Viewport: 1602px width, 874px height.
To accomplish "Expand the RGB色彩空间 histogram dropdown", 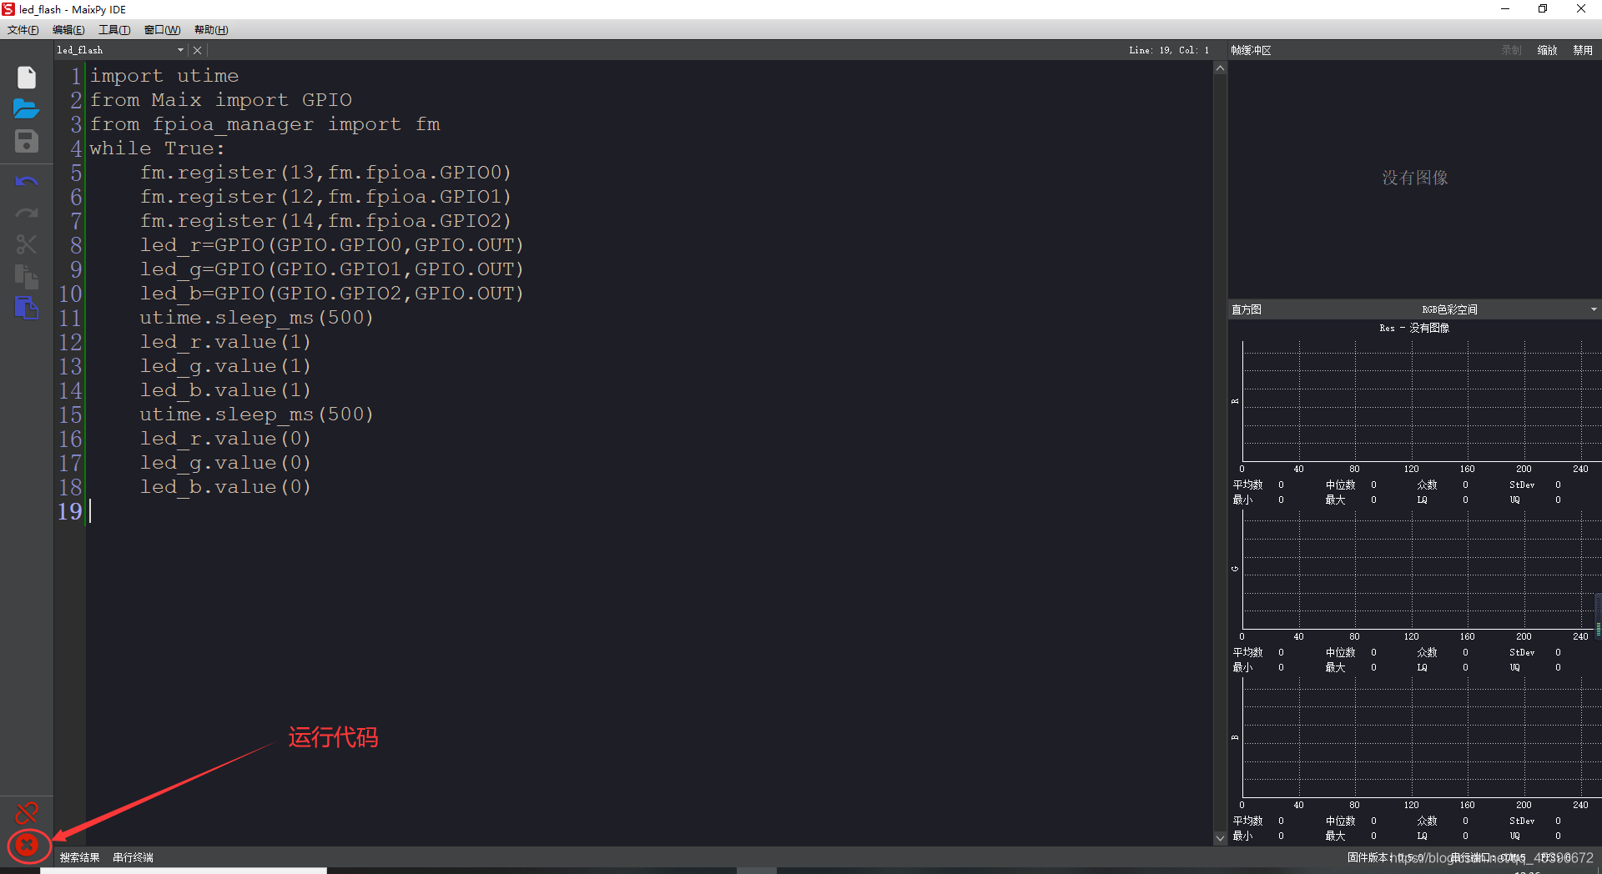I will click(1594, 309).
